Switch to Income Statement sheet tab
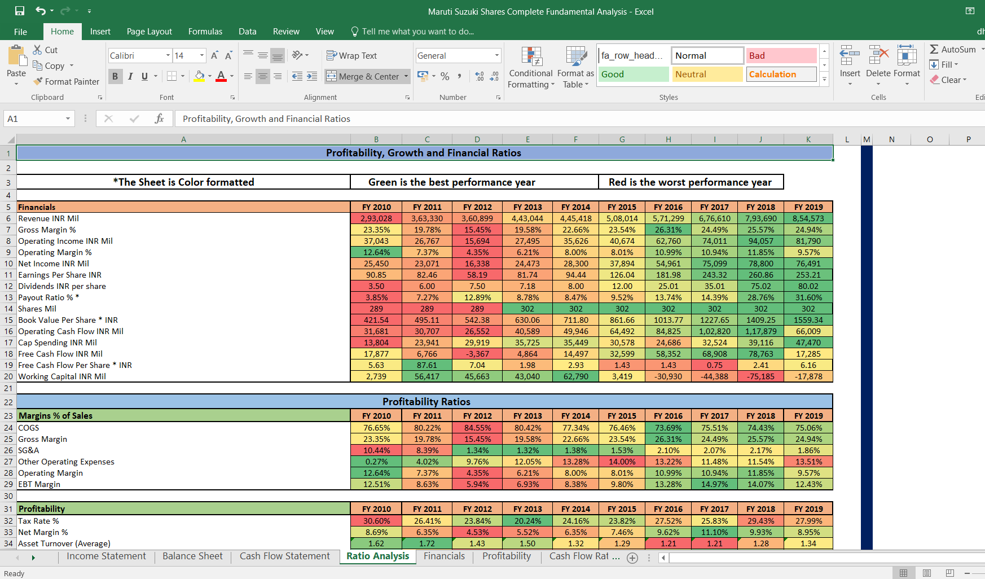Image resolution: width=985 pixels, height=579 pixels. coord(106,556)
